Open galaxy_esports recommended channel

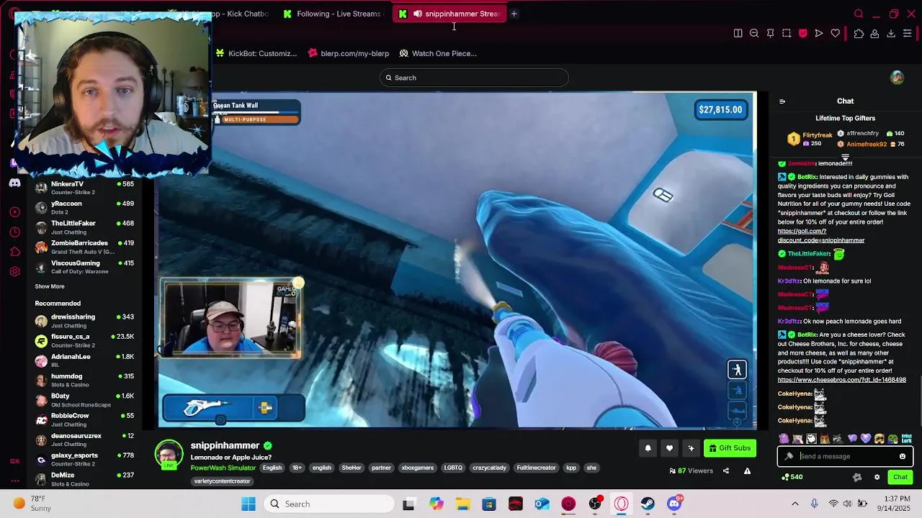[x=84, y=459]
